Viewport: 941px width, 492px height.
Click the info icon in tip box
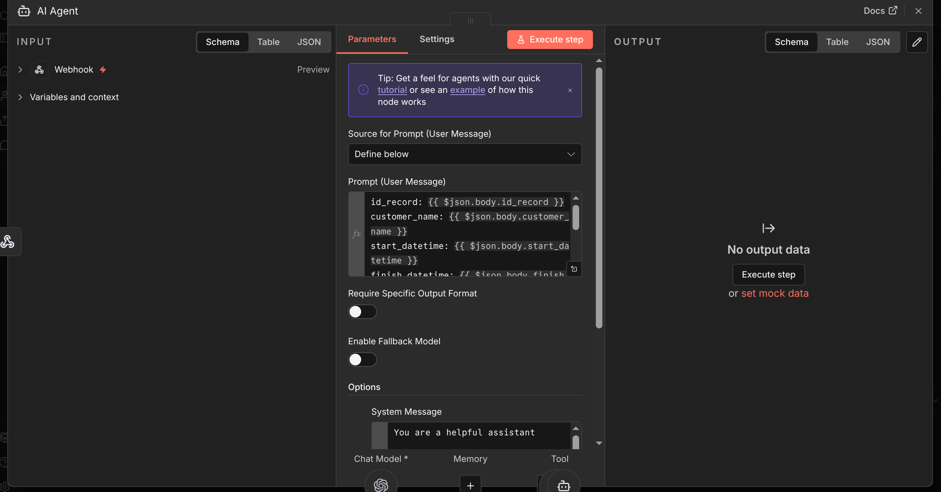[x=363, y=90]
